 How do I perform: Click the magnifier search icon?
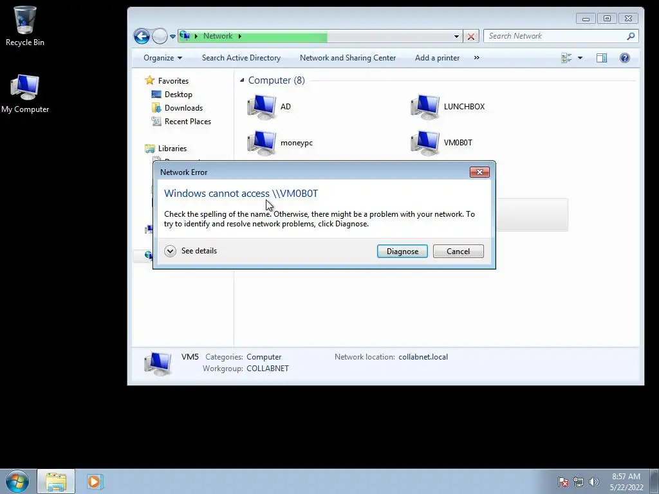631,36
